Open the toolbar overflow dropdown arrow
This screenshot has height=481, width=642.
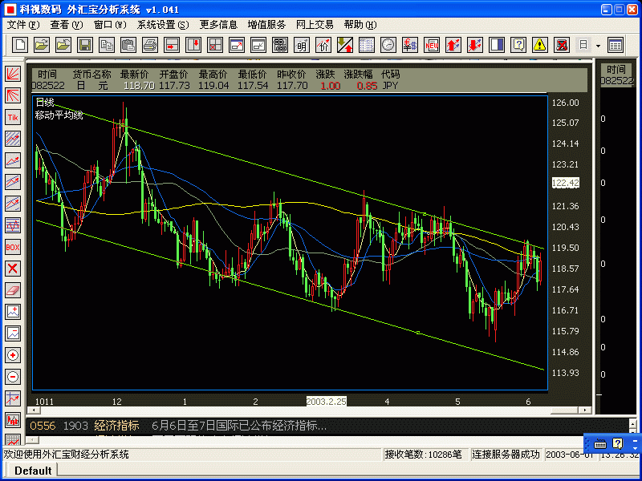[598, 46]
